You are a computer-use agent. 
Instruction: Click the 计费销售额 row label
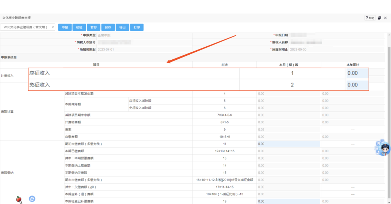(73, 122)
